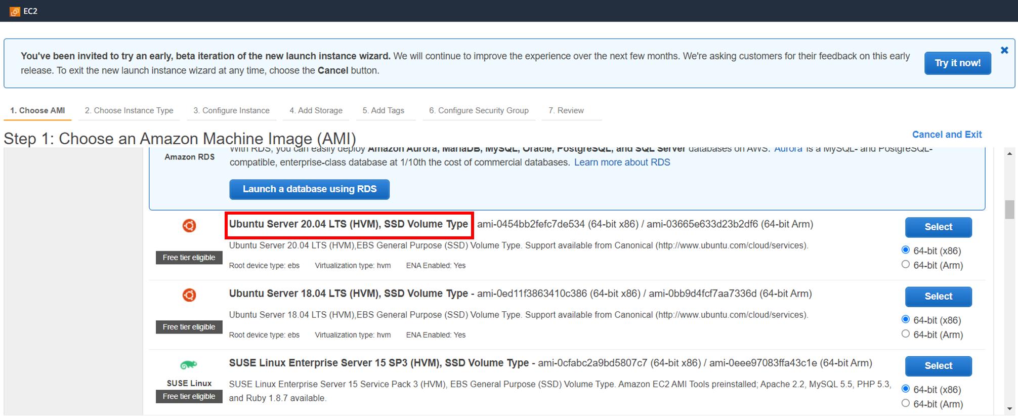
Task: Select 64-bit (x86) for Ubuntu 20.04
Action: pyautogui.click(x=906, y=250)
